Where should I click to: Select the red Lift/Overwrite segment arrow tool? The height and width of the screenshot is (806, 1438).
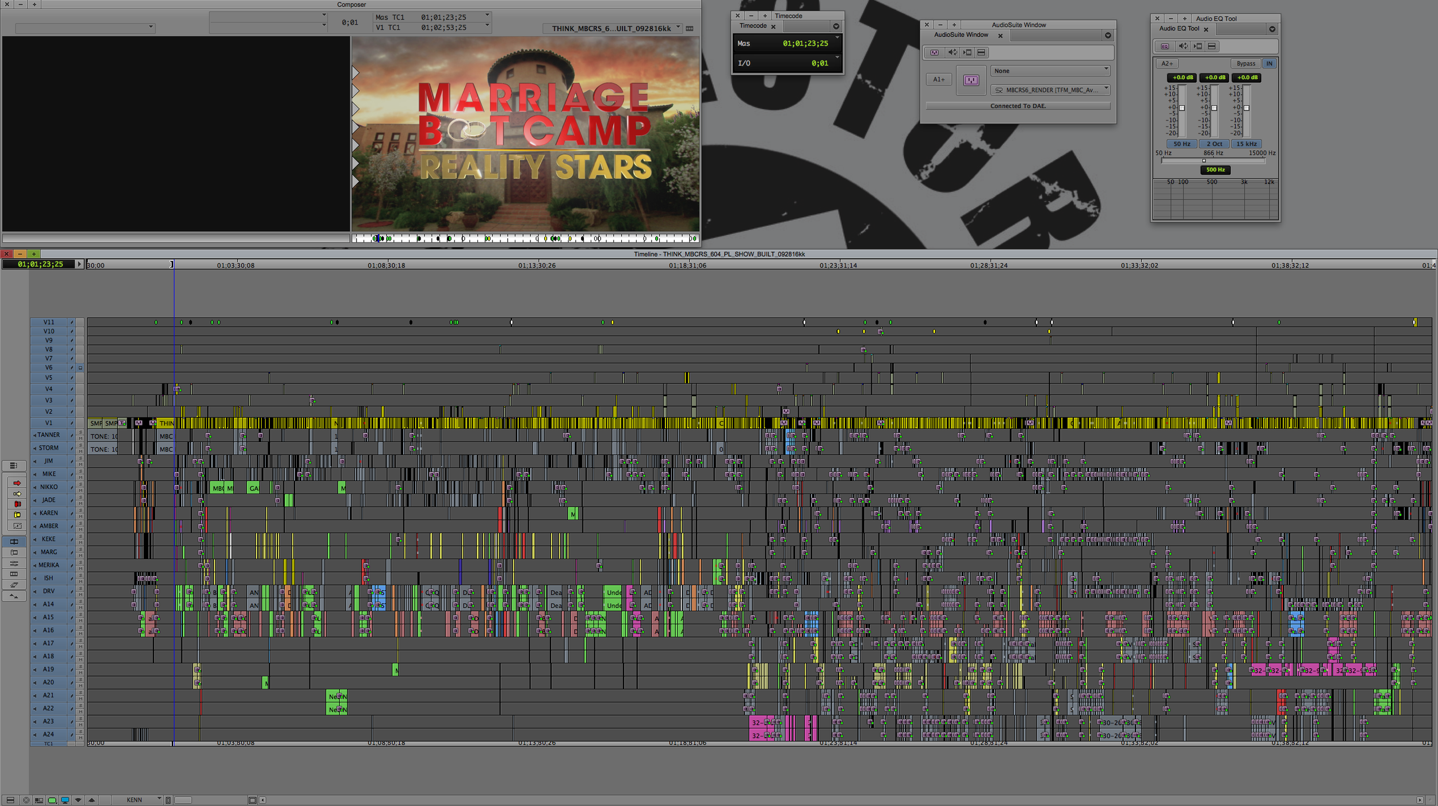click(x=17, y=483)
